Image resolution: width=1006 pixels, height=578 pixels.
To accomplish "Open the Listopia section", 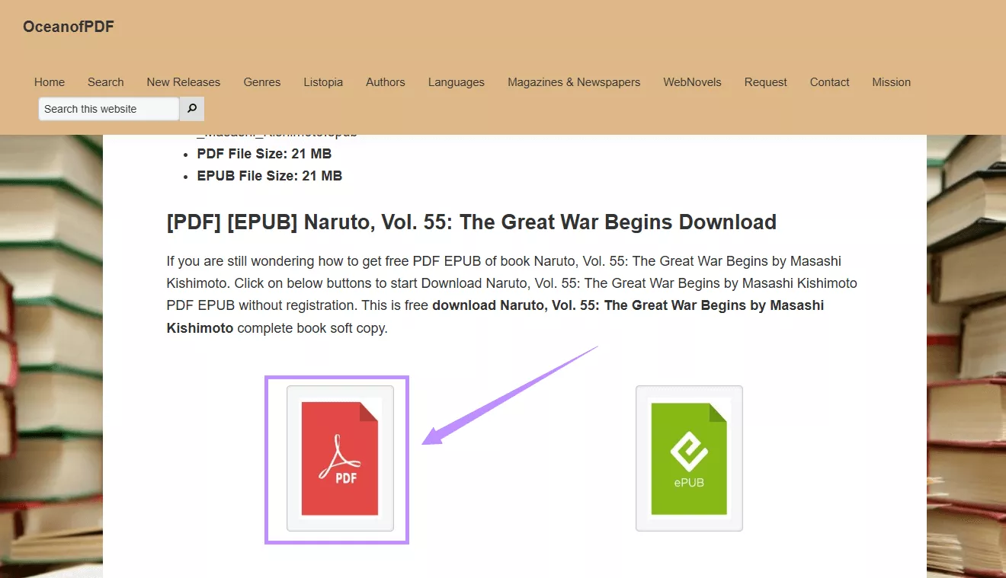I will [x=323, y=81].
